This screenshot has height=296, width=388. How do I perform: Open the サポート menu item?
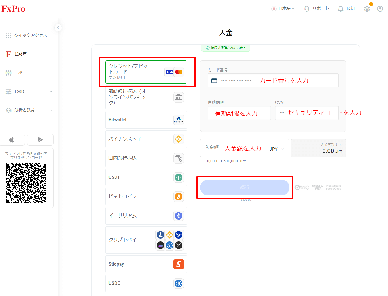317,8
